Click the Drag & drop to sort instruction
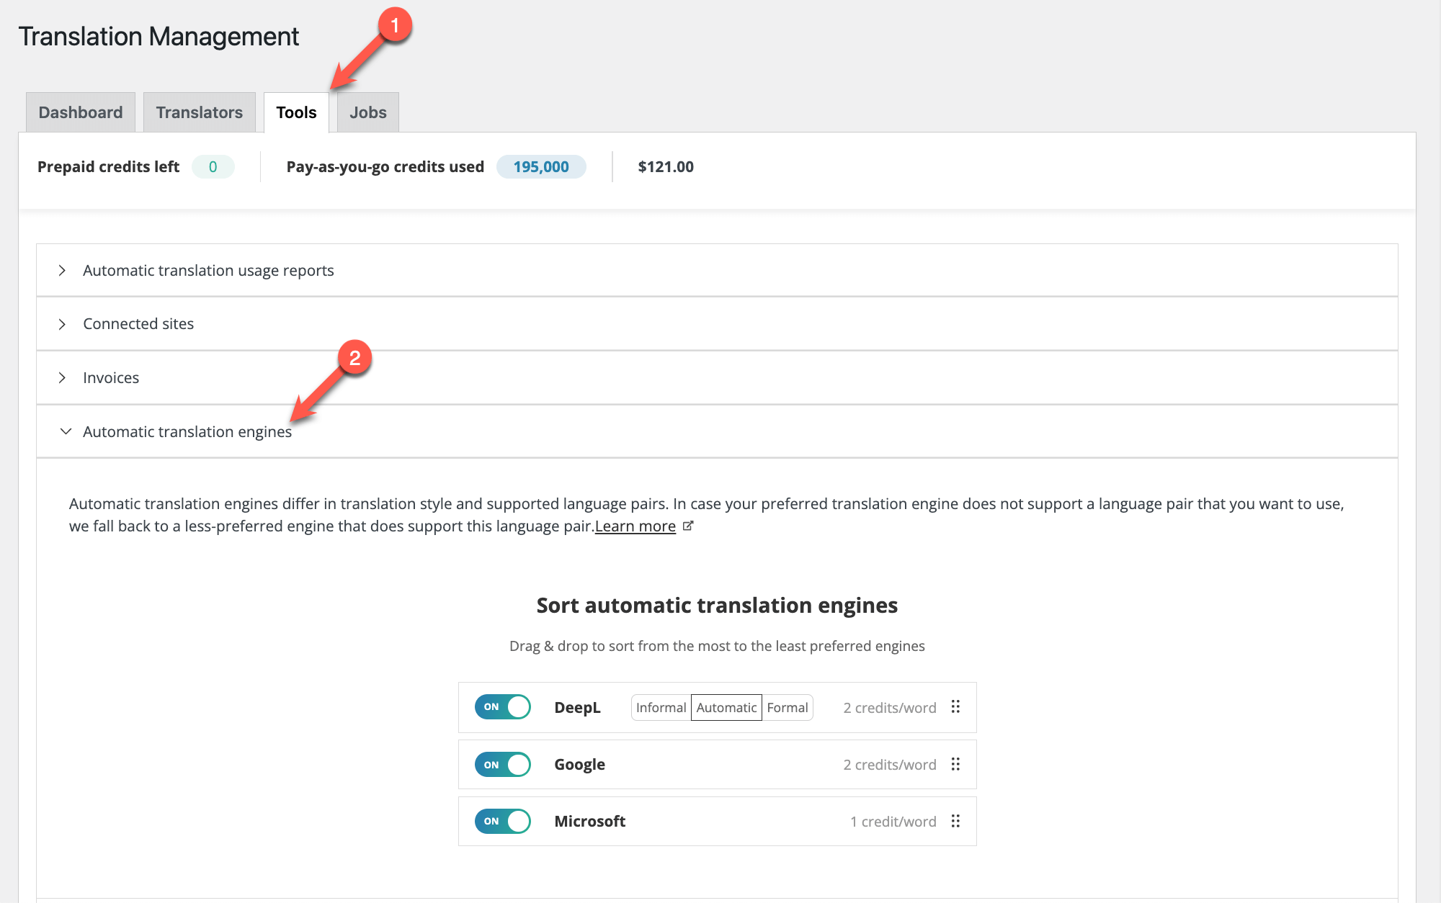This screenshot has width=1441, height=903. point(717,646)
